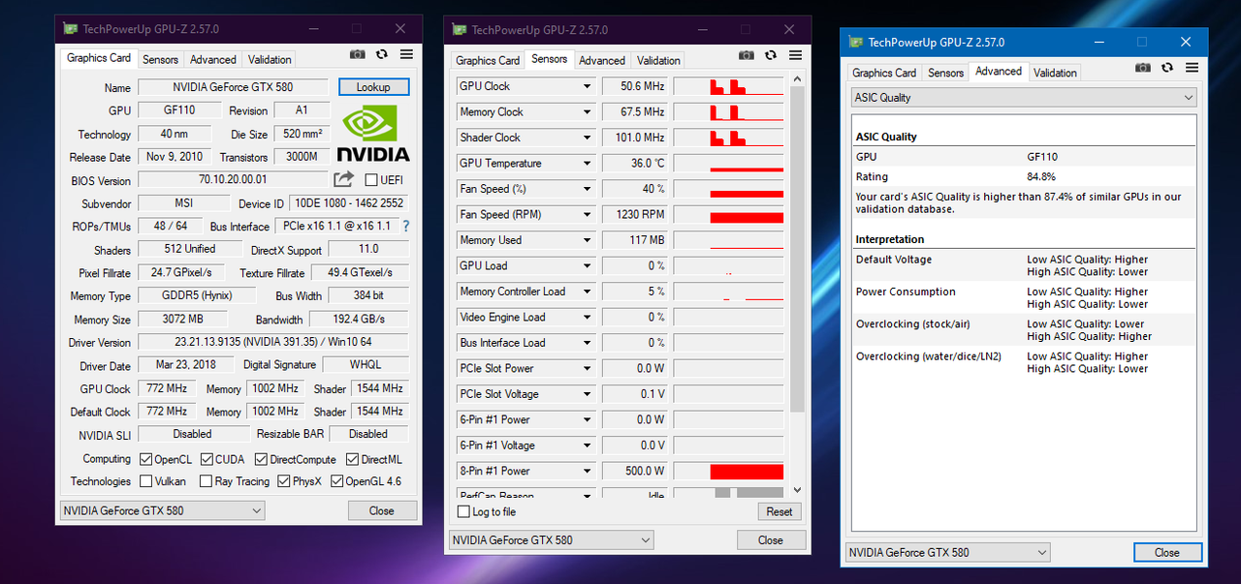Click the screenshot camera icon in Advanced window
This screenshot has width=1241, height=584.
coord(1143,68)
